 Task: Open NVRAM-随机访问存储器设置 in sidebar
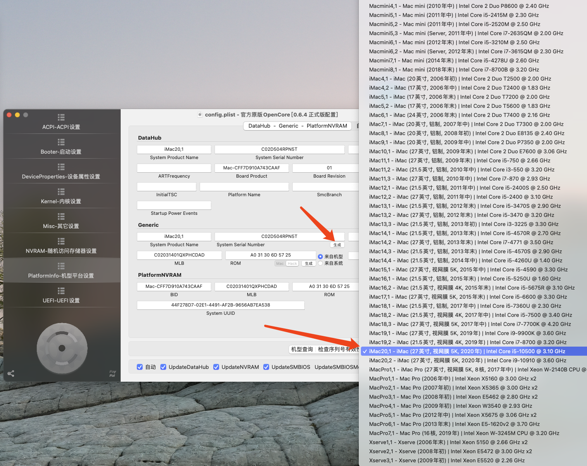click(x=61, y=246)
